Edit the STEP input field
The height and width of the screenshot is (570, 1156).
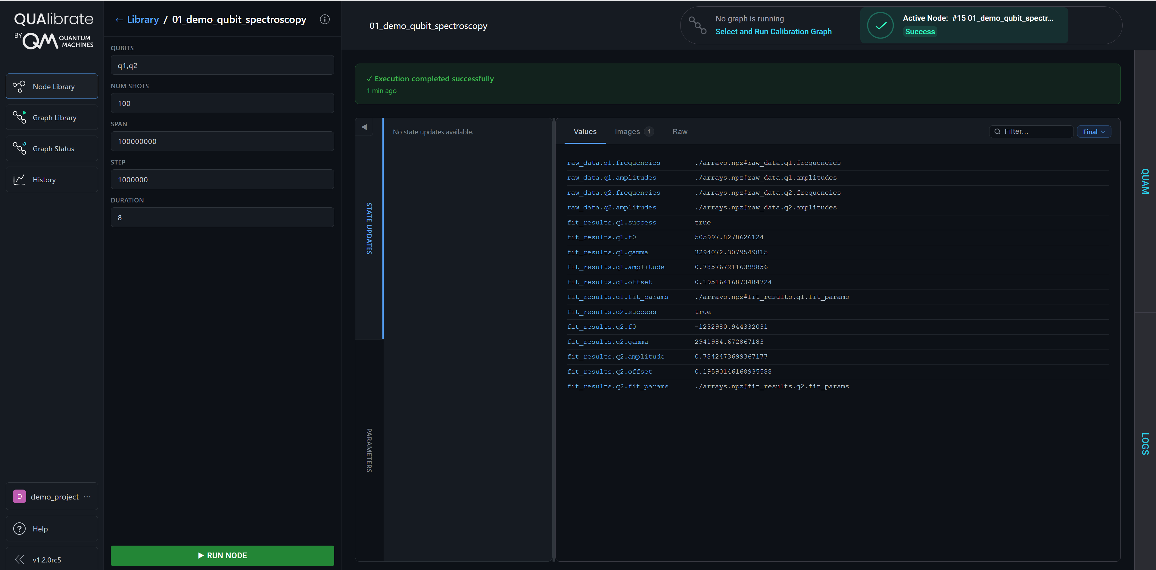(x=222, y=180)
